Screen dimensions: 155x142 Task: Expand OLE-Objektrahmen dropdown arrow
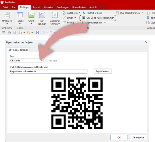143,13
